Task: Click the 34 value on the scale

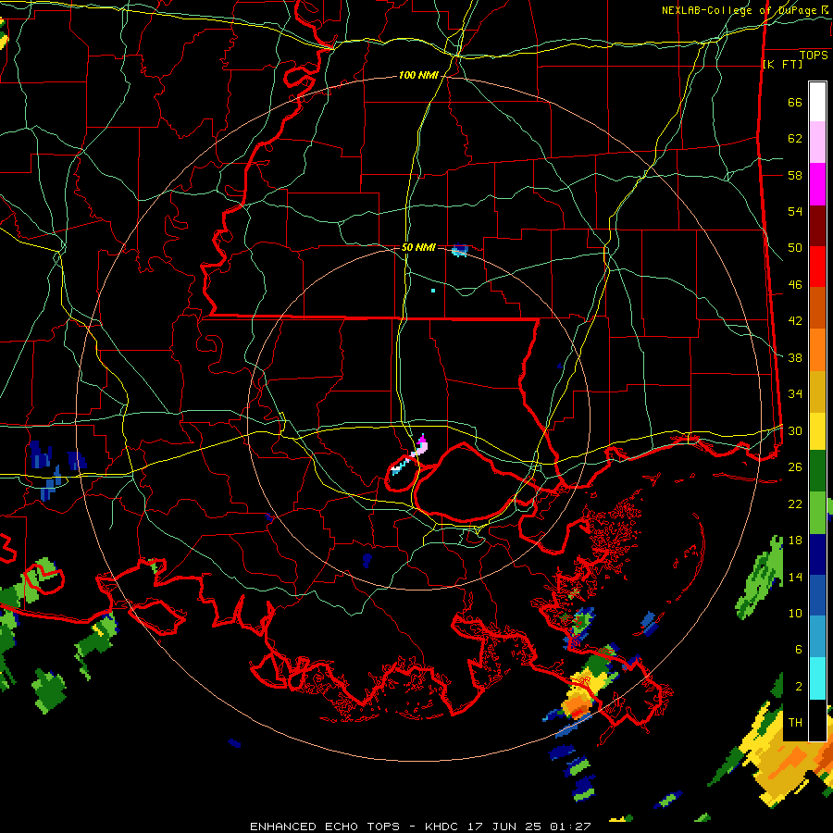Action: pos(795,394)
